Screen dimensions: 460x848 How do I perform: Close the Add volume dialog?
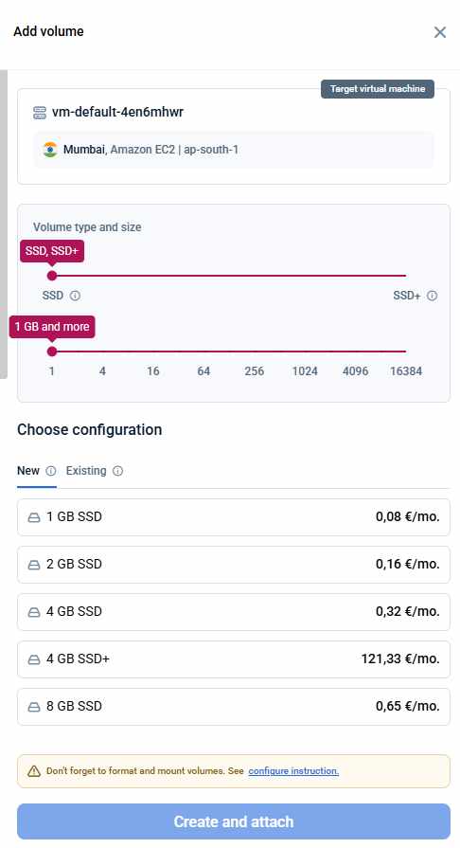440,32
